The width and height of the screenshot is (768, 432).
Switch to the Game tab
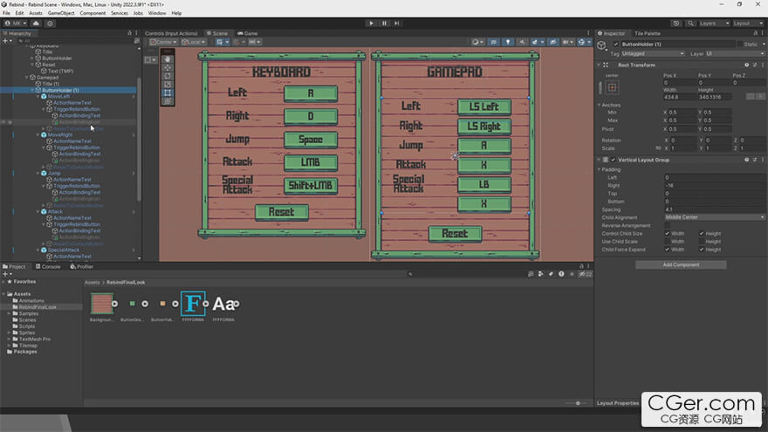249,33
